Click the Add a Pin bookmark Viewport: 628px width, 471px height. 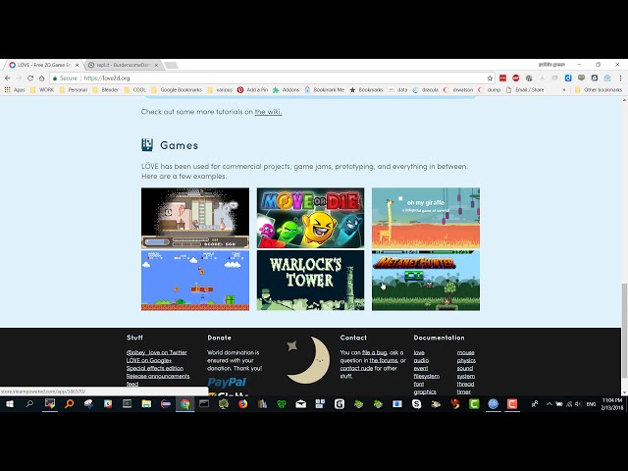[252, 89]
